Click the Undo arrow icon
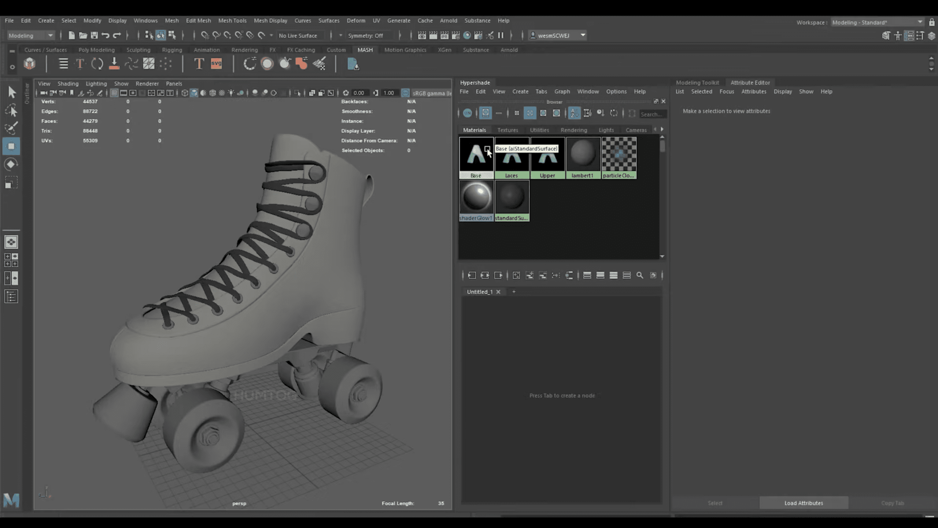The width and height of the screenshot is (938, 528). coord(106,36)
